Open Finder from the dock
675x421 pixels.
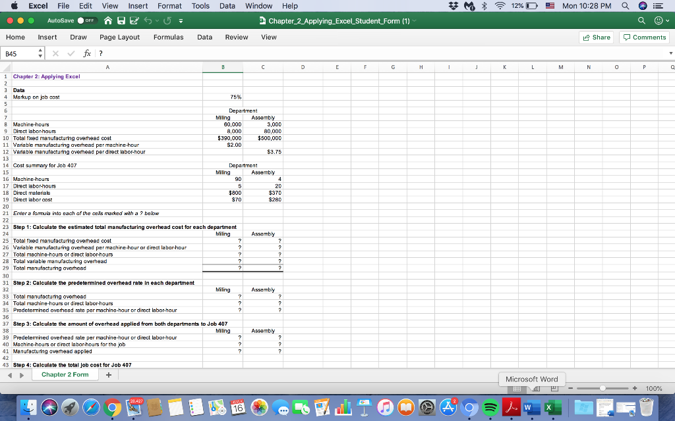29,407
